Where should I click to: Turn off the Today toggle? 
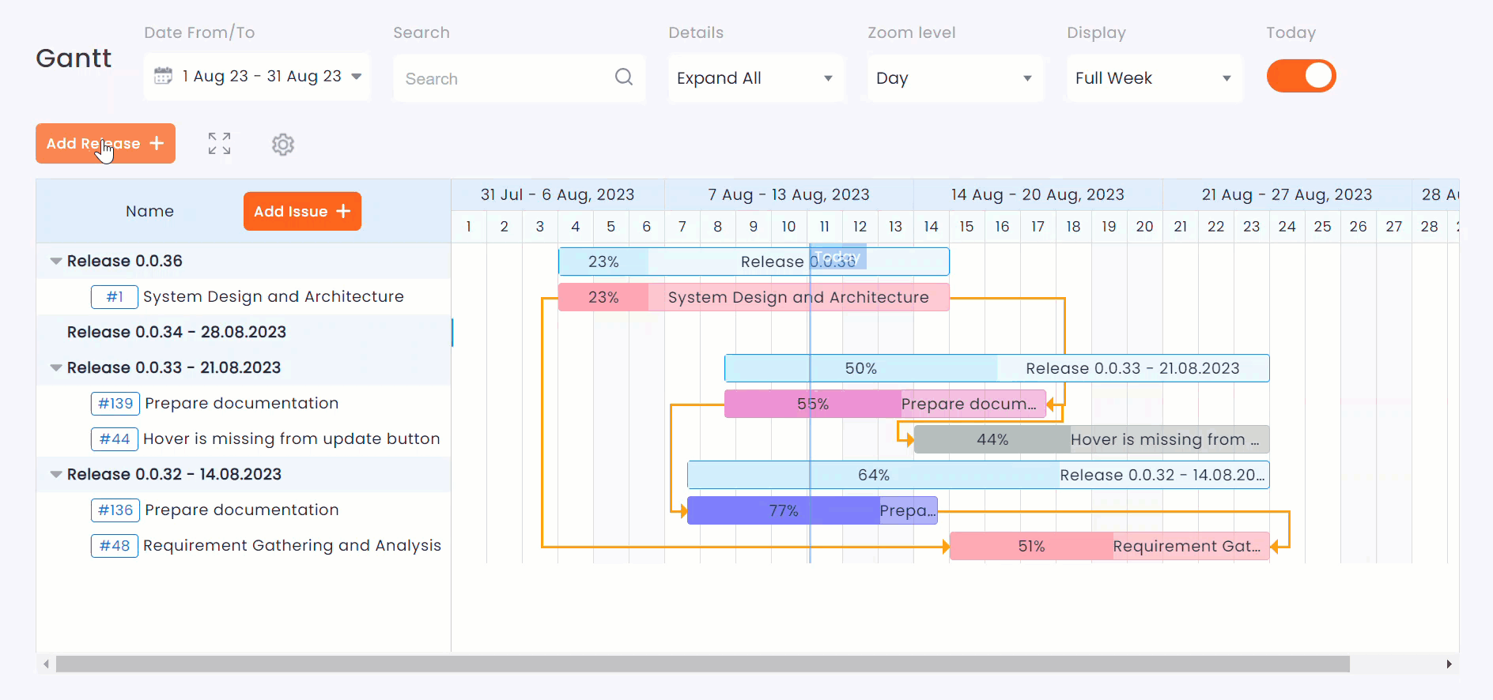(x=1301, y=77)
